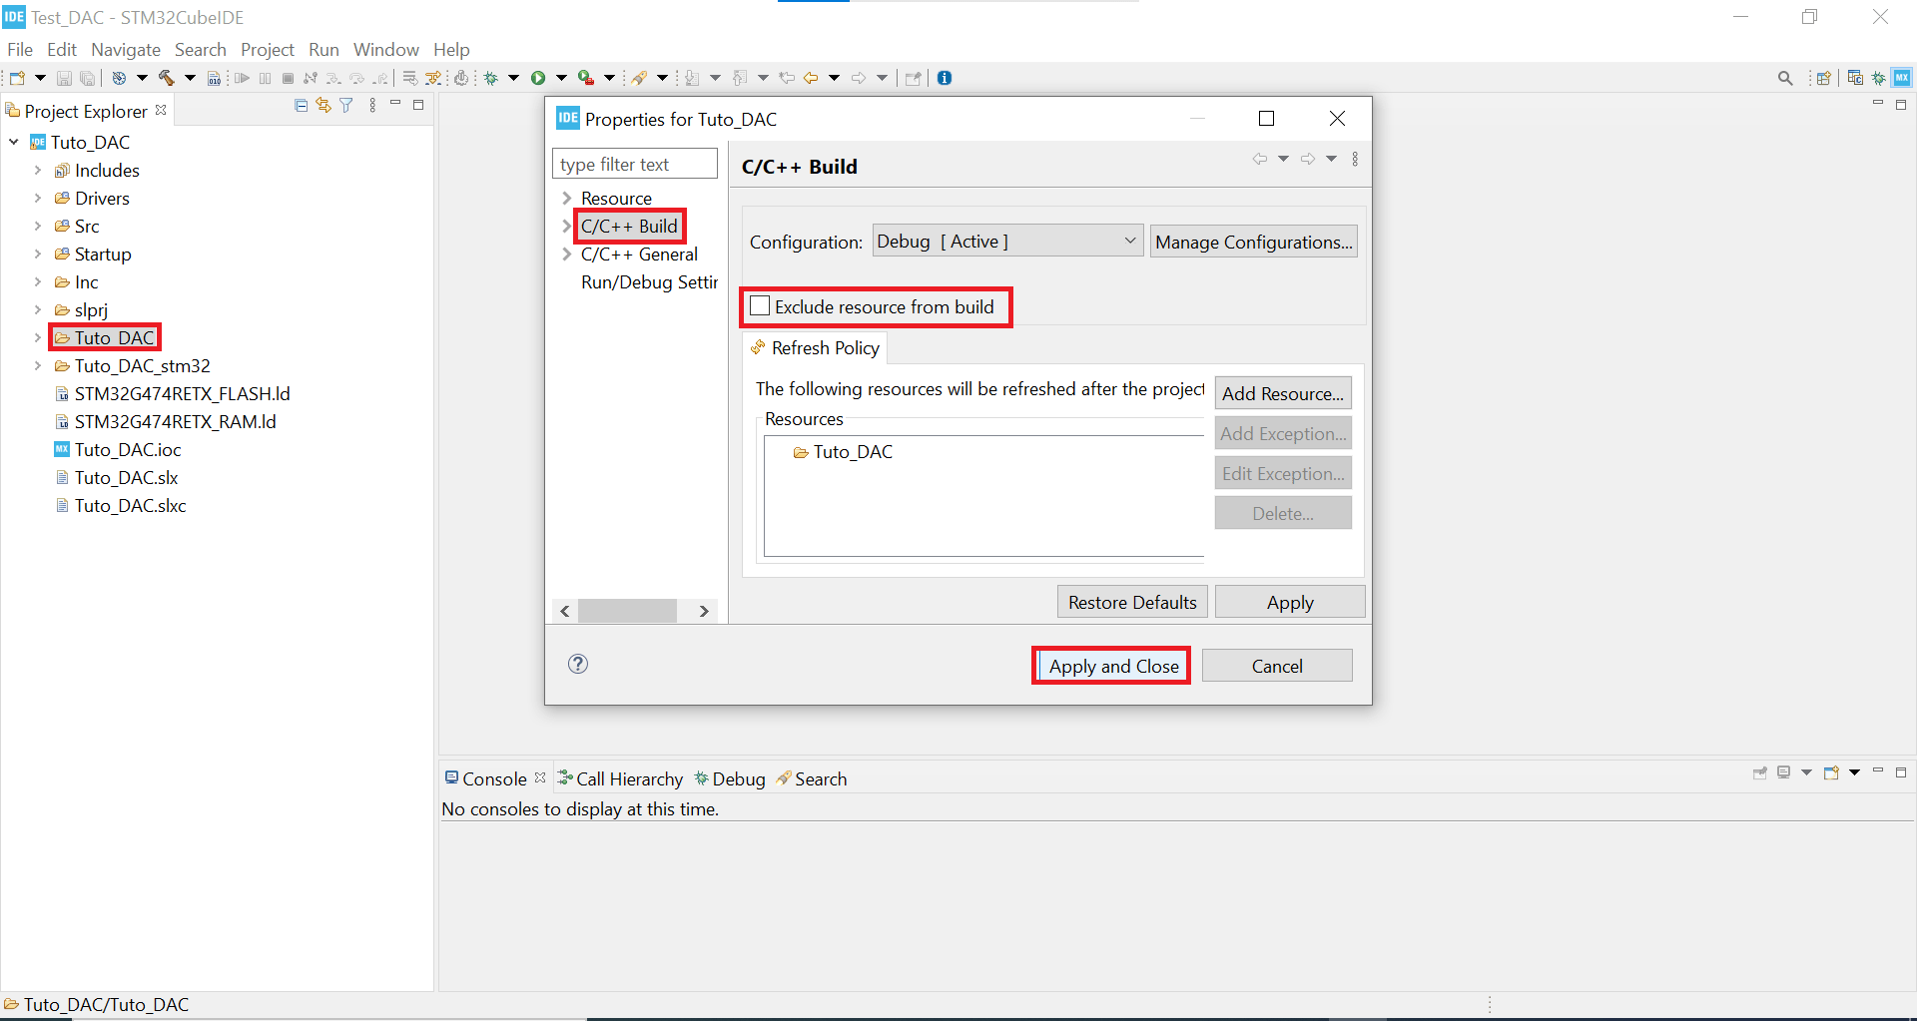This screenshot has height=1021, width=1917.
Task: Expand the Tuto_DAC_stm32 folder
Action: coord(38,366)
